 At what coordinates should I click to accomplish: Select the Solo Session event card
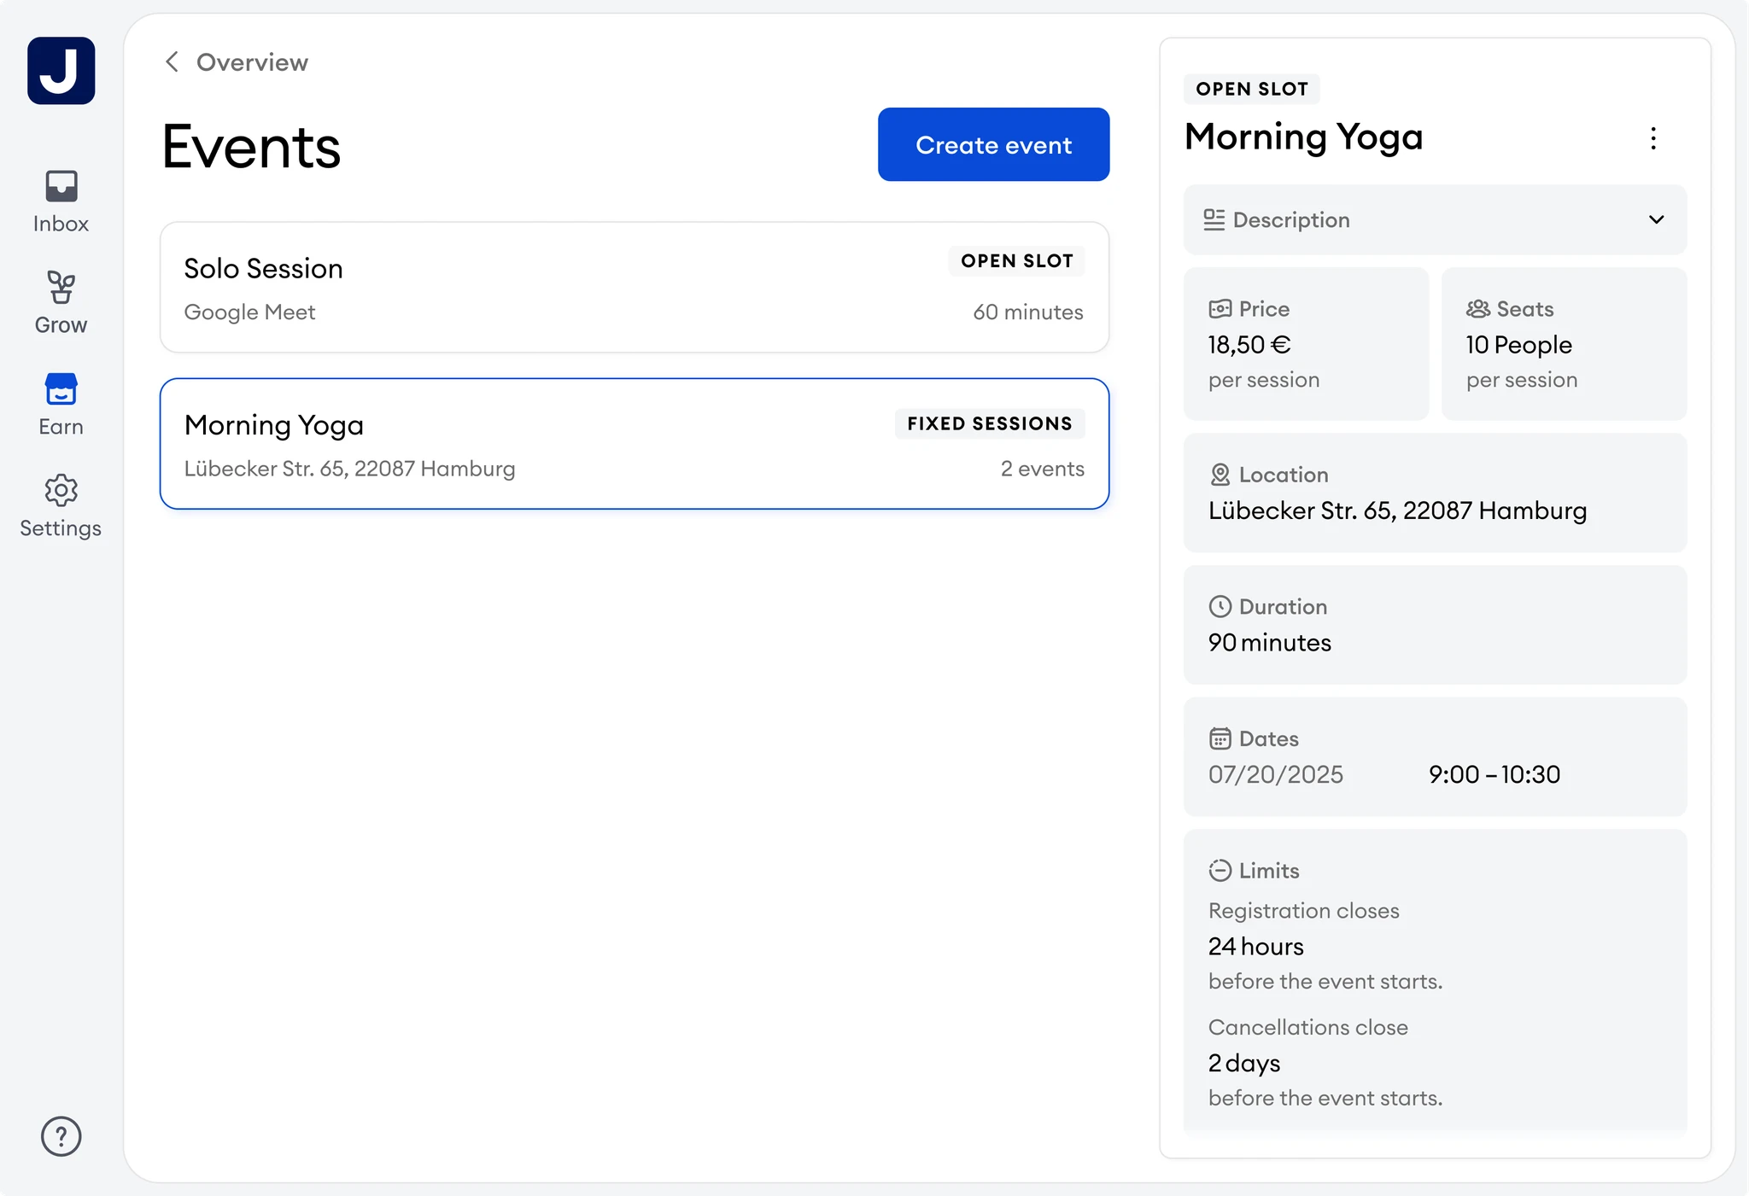coord(634,288)
